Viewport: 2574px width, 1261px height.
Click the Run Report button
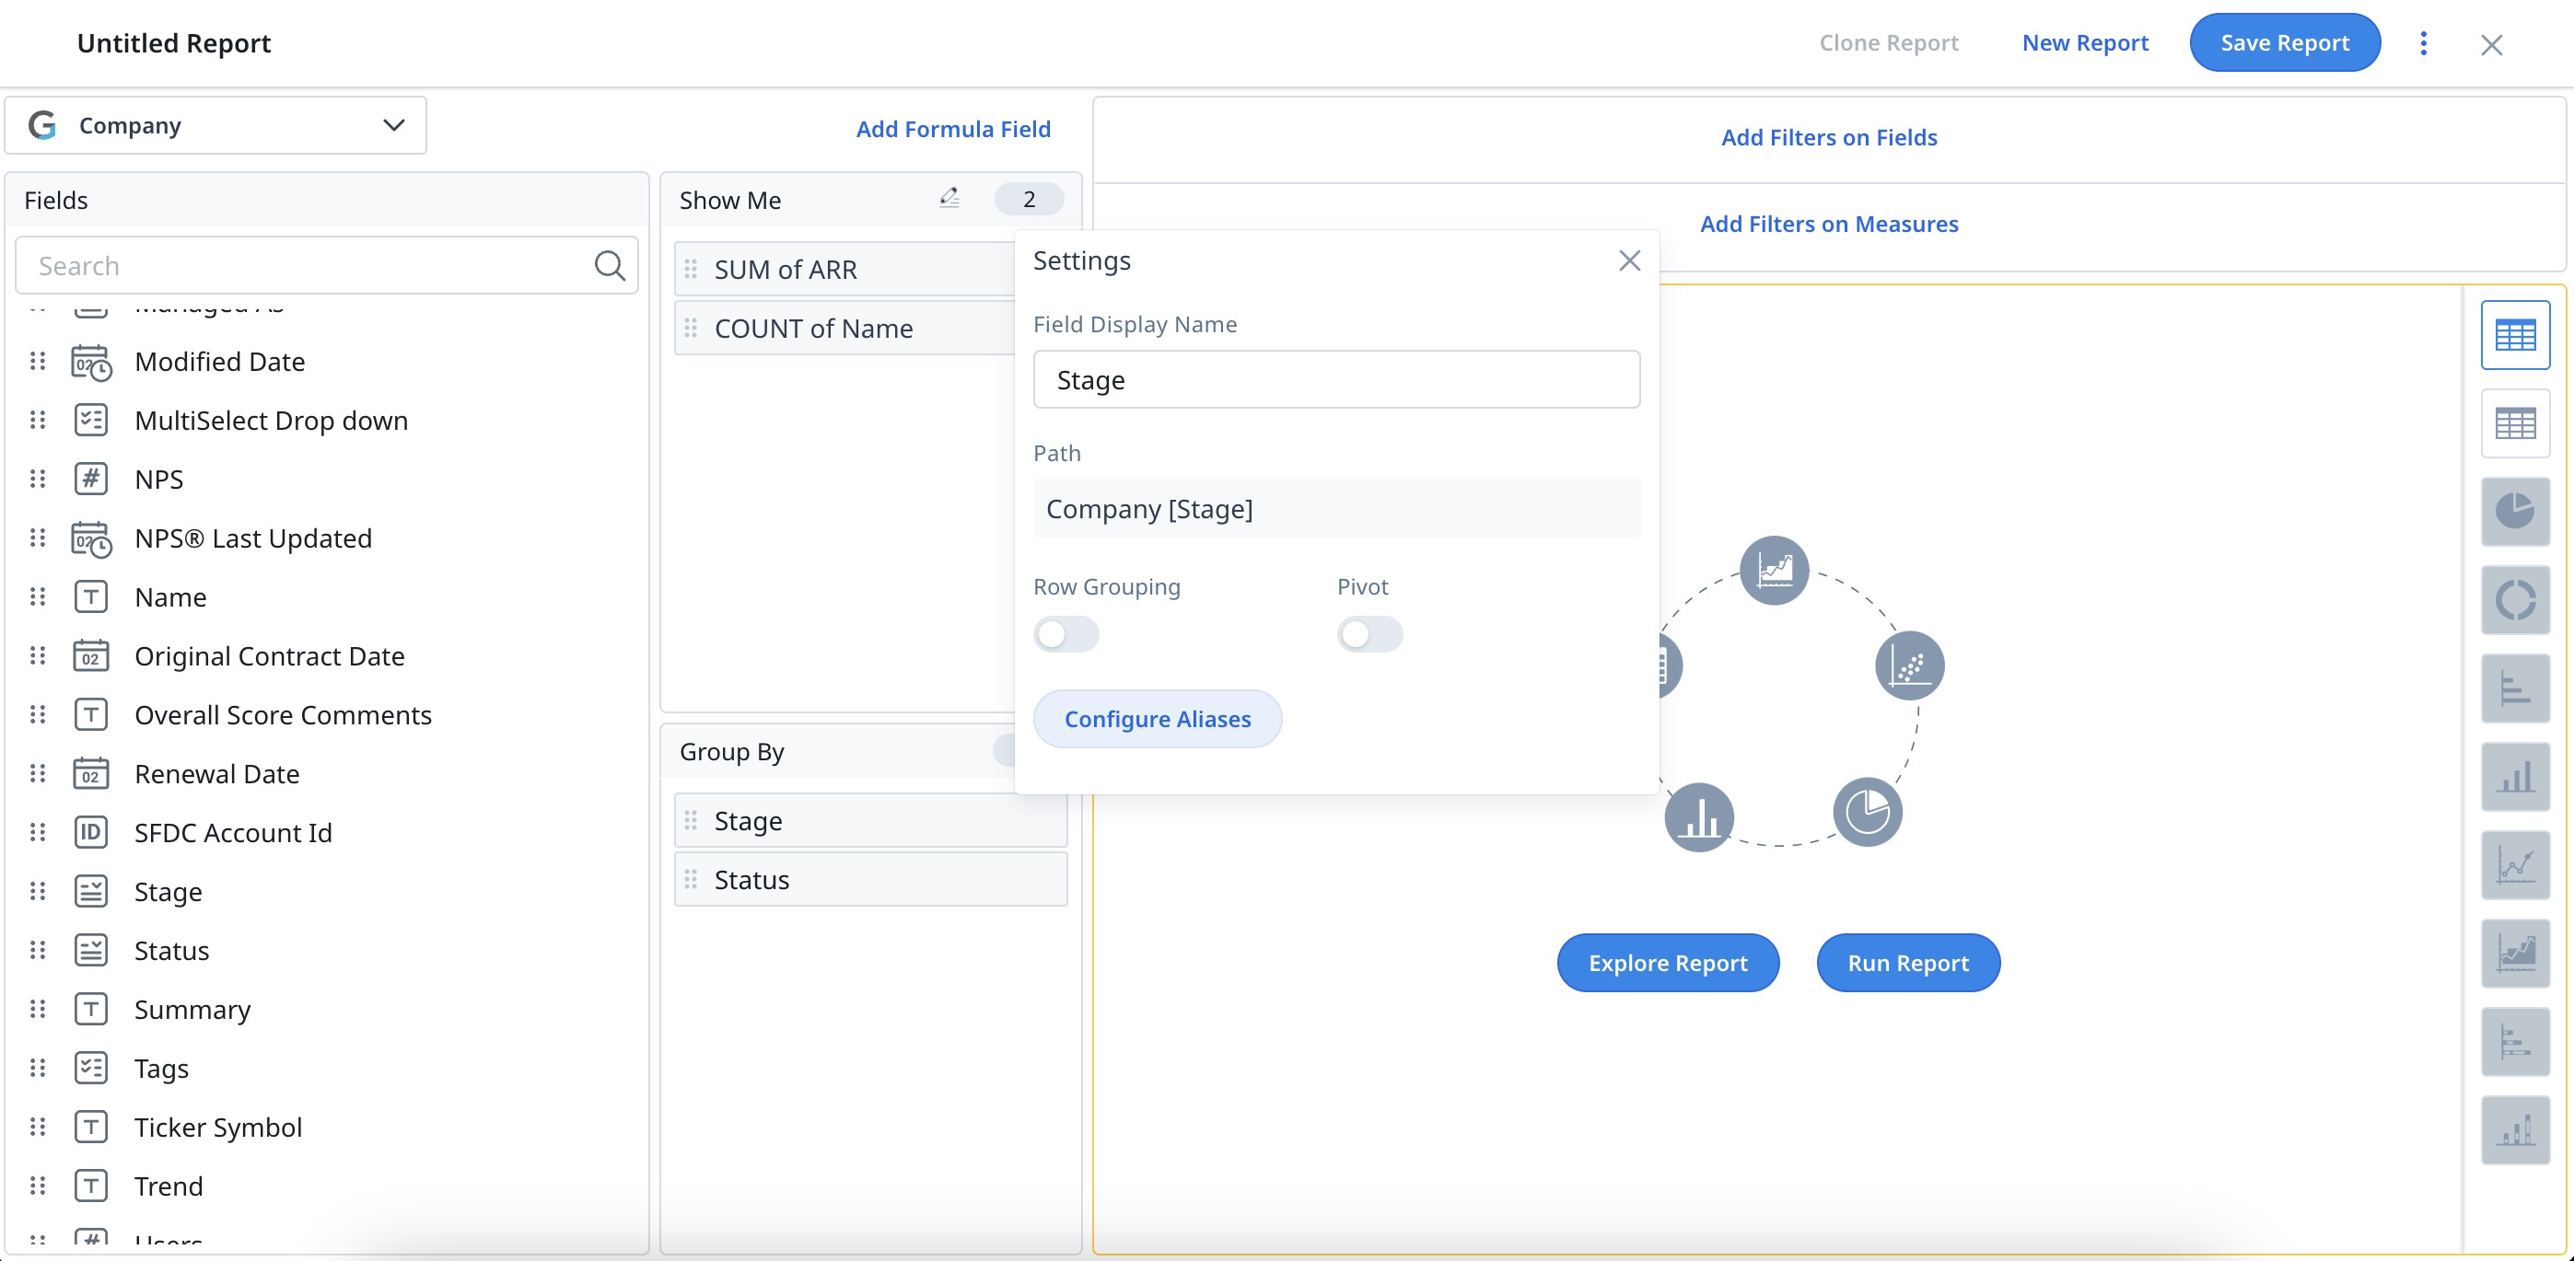tap(1907, 964)
